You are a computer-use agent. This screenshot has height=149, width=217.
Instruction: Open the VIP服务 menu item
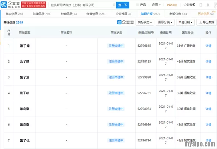tap(173, 5)
